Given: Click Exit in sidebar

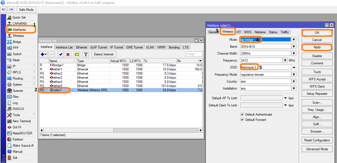Looking at the screenshot, I should coord(15,158).
